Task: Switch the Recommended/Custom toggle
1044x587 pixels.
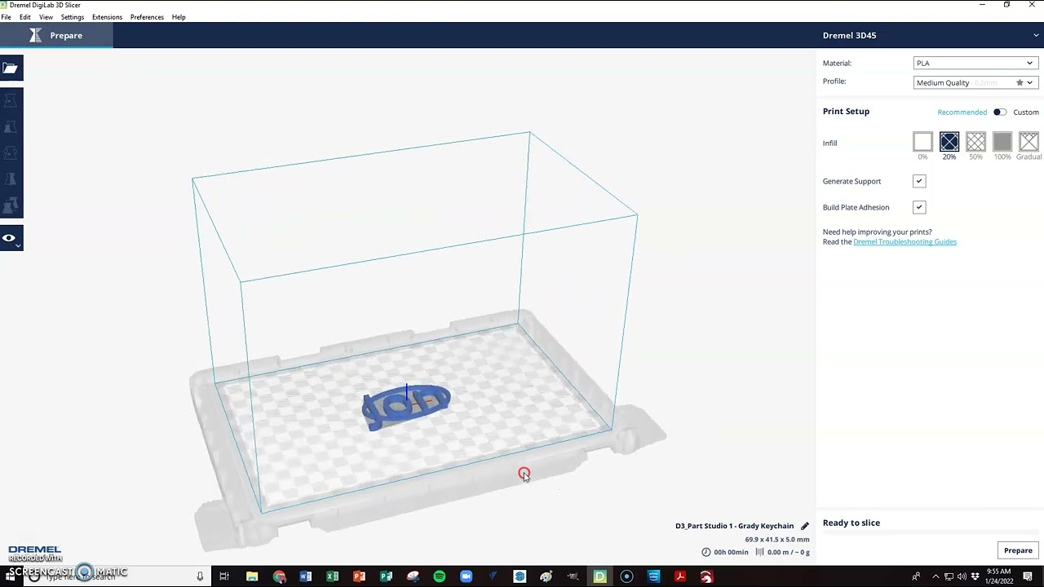Action: coord(1000,112)
